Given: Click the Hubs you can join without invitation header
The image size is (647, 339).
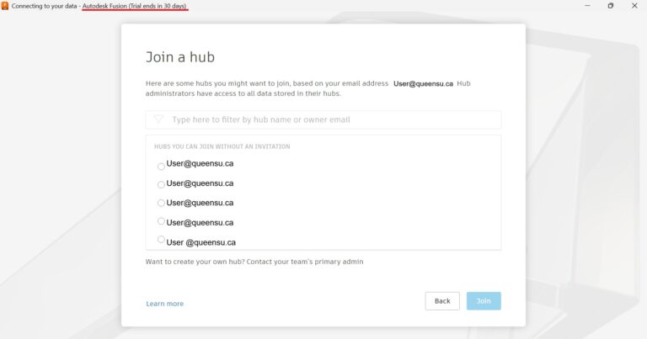Looking at the screenshot, I should pyautogui.click(x=222, y=146).
